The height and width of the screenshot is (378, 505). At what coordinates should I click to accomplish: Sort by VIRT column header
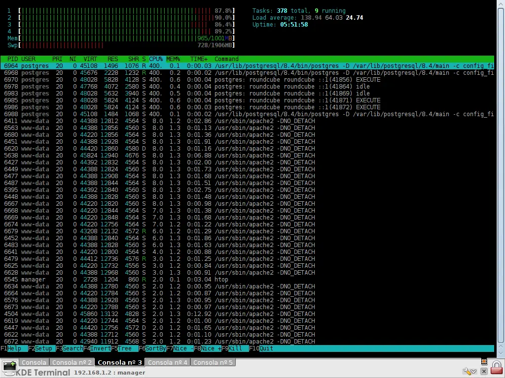coord(90,59)
